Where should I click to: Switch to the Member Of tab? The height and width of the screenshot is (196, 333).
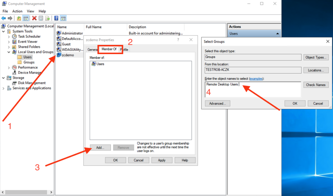(x=109, y=49)
